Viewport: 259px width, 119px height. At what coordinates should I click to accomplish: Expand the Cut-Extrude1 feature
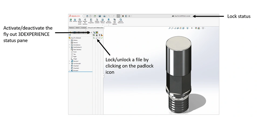(x=69, y=63)
